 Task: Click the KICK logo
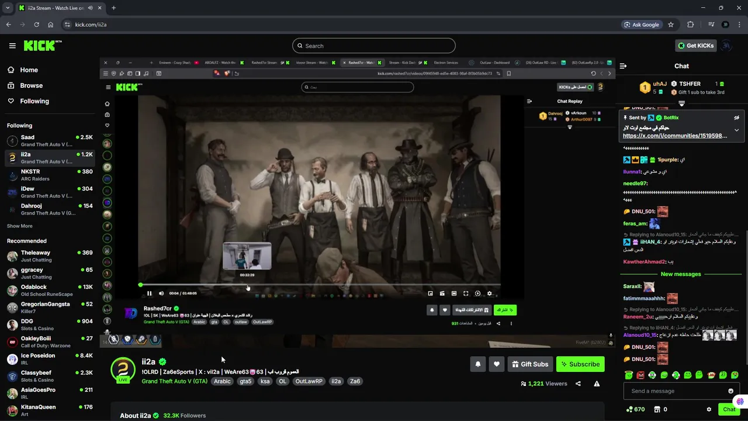point(43,46)
